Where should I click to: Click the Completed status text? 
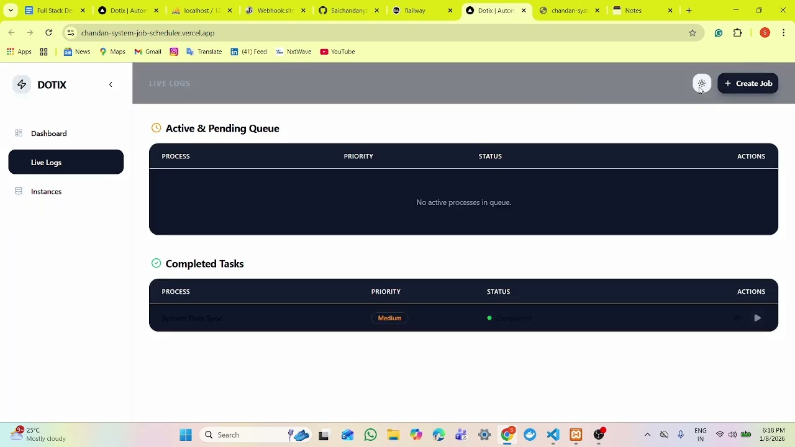coord(514,318)
